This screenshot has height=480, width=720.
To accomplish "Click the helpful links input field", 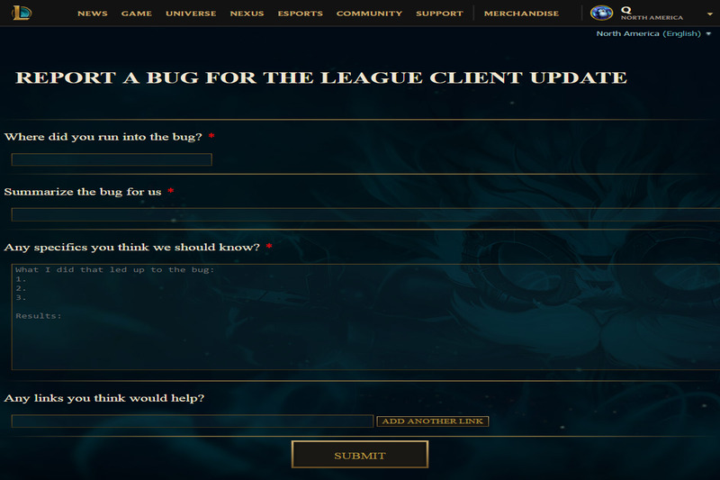I will (x=192, y=421).
